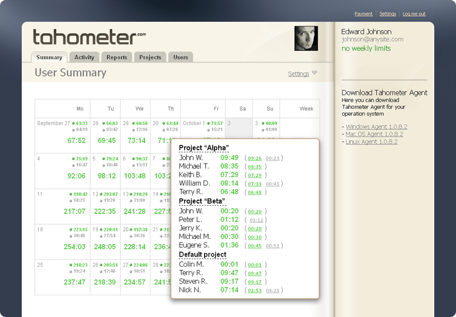Click the Payment link at top

[363, 14]
